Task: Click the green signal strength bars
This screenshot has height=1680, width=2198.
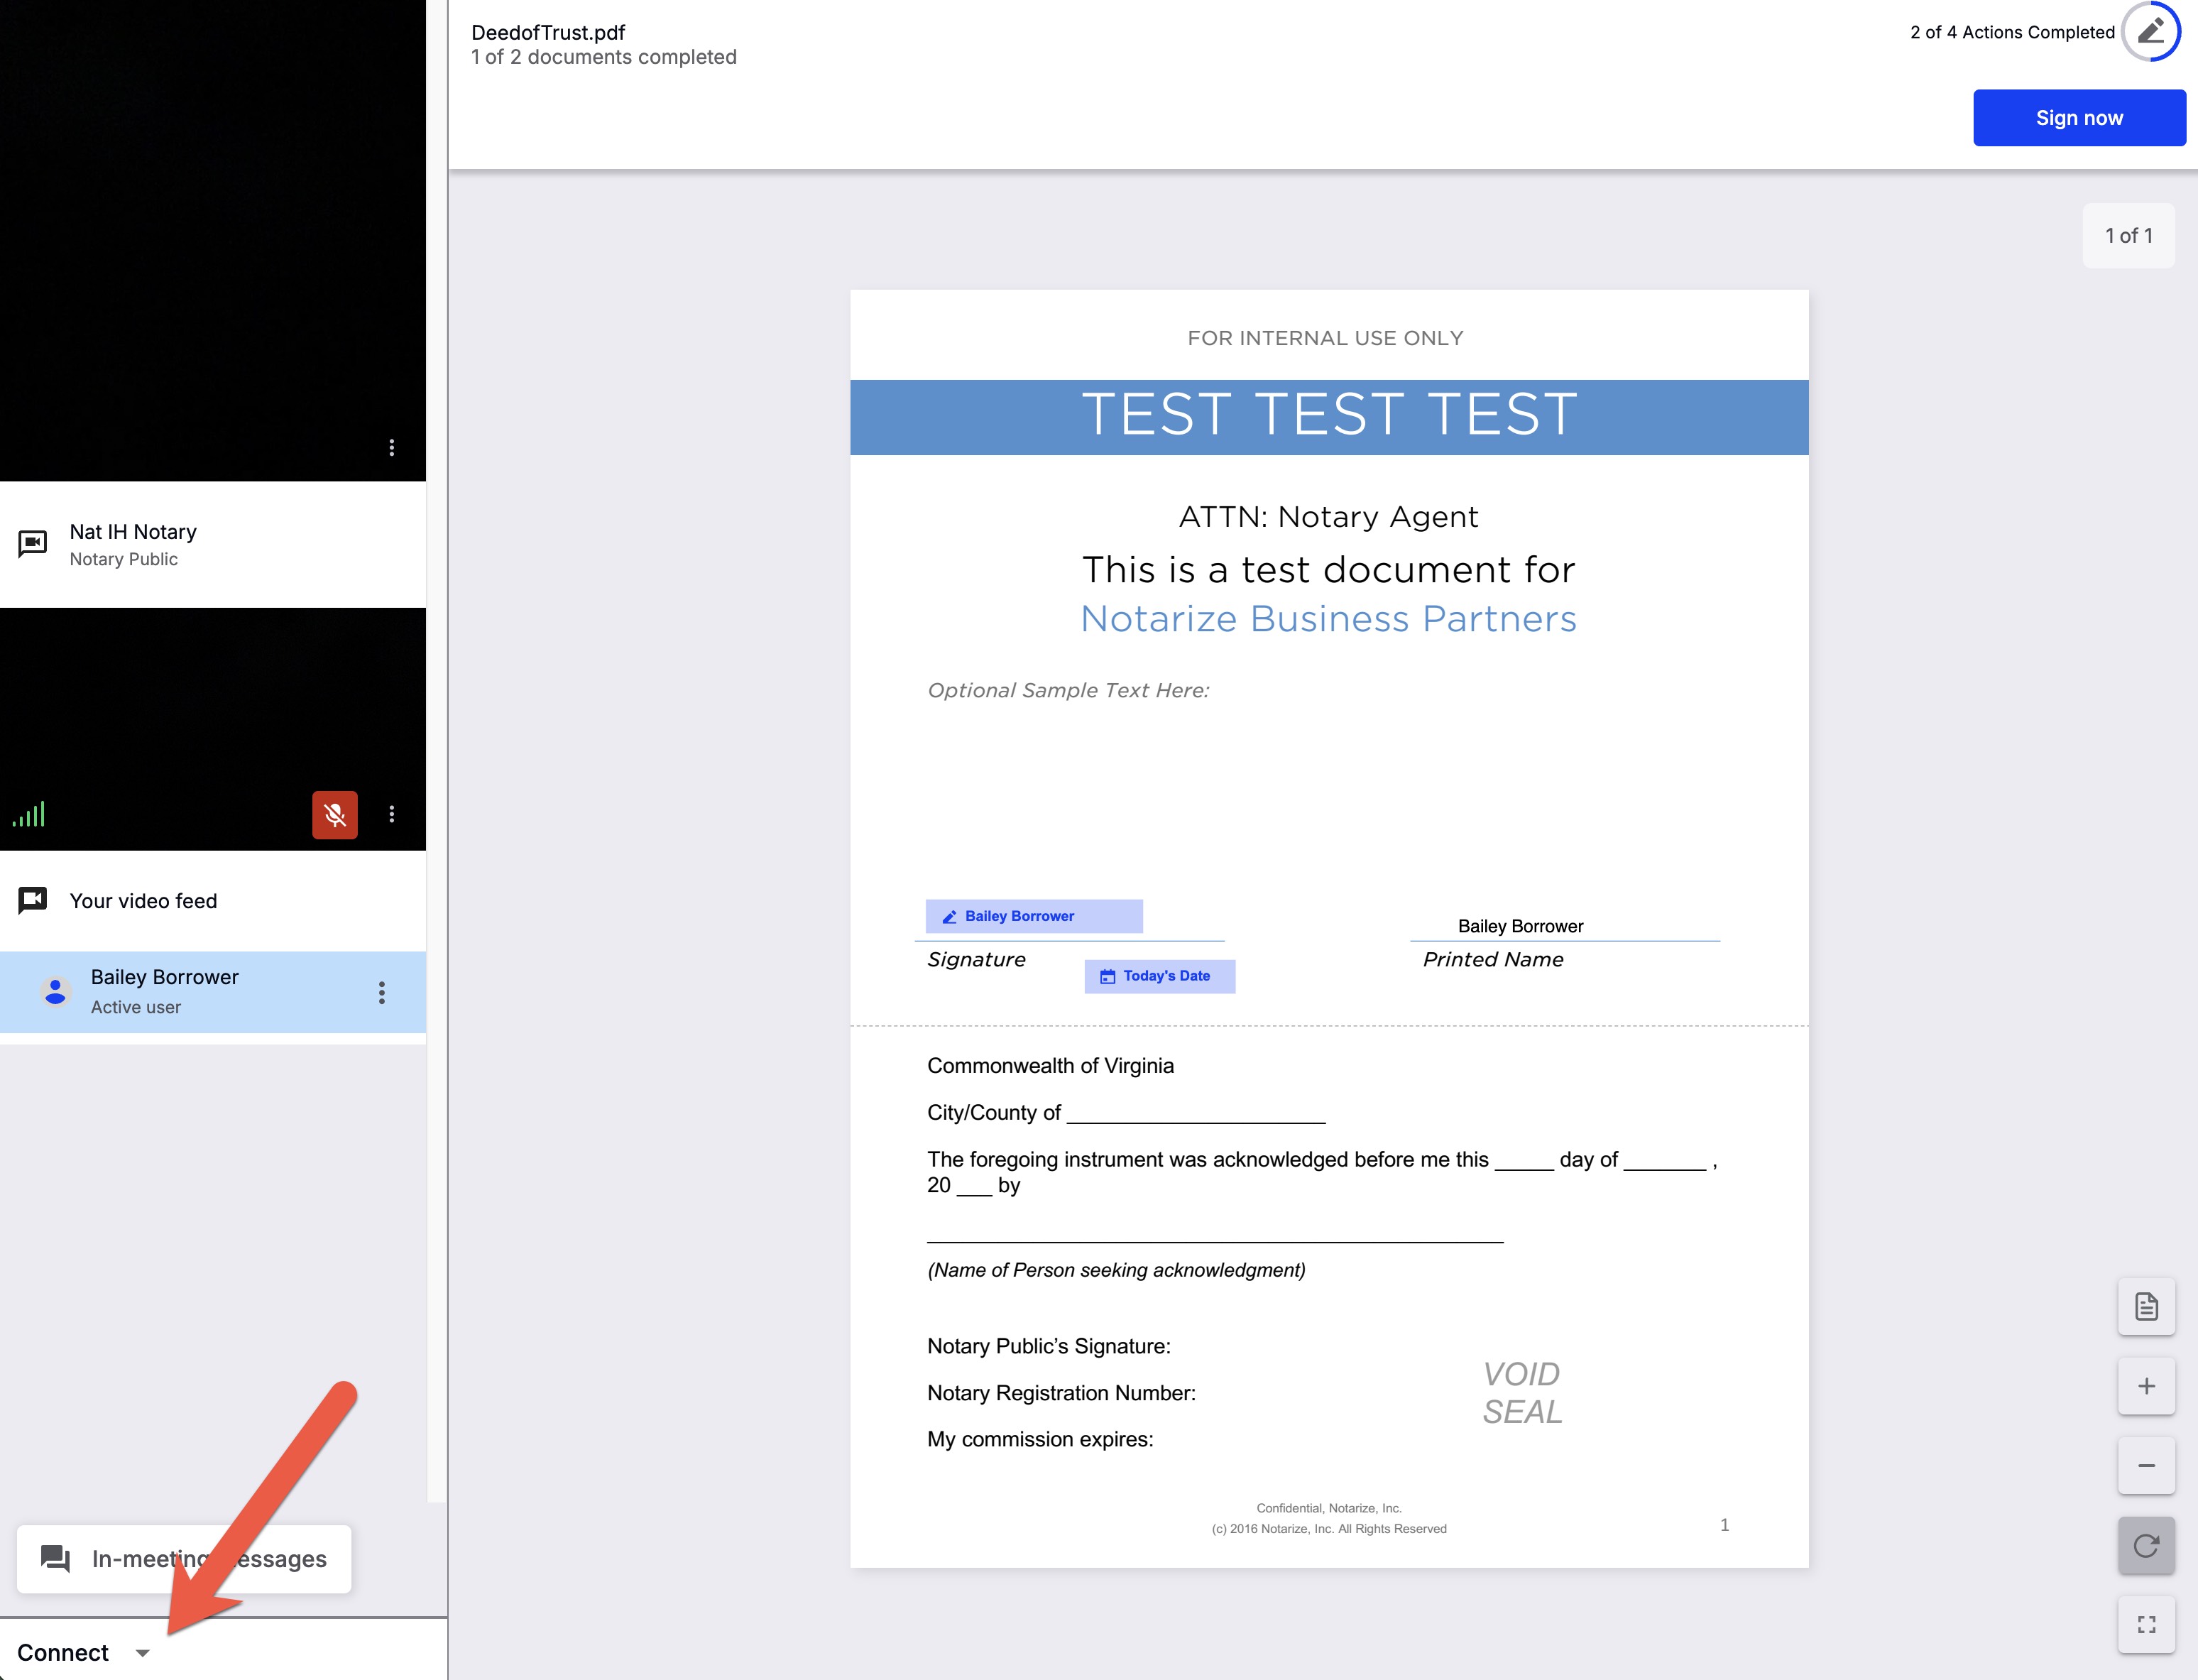Action: click(x=29, y=815)
